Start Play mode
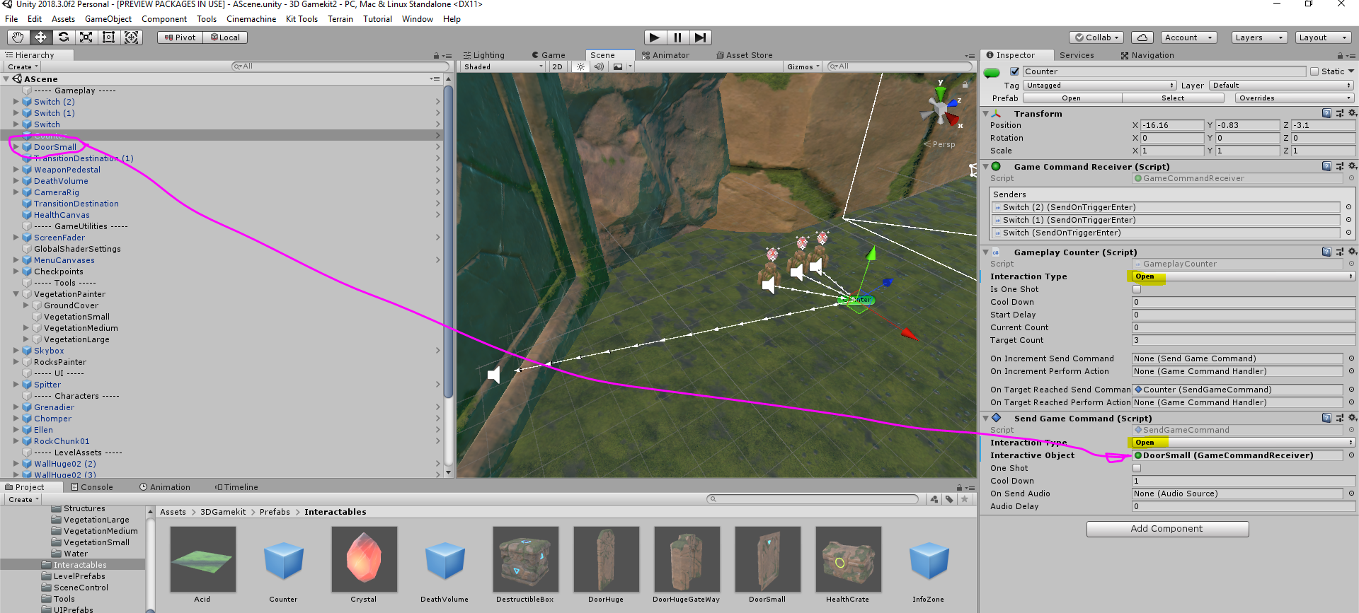The image size is (1359, 613). (x=655, y=37)
